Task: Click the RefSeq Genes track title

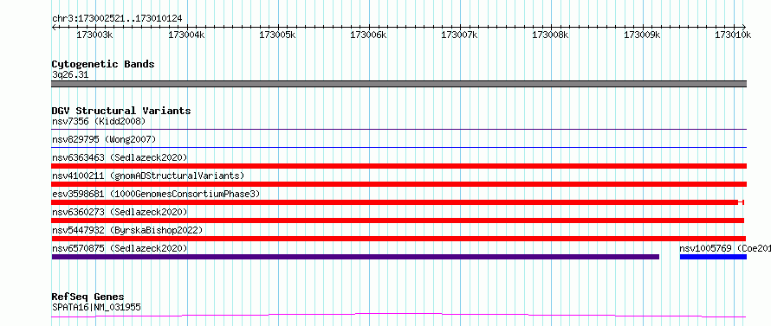Action: 87,297
